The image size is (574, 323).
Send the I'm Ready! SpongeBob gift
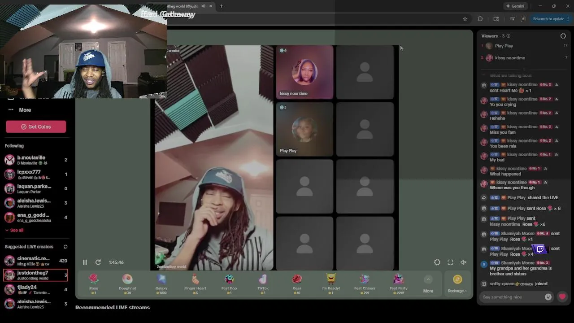(x=331, y=284)
